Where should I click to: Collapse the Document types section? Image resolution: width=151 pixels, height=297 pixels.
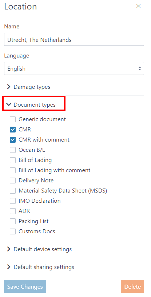pyautogui.click(x=31, y=105)
